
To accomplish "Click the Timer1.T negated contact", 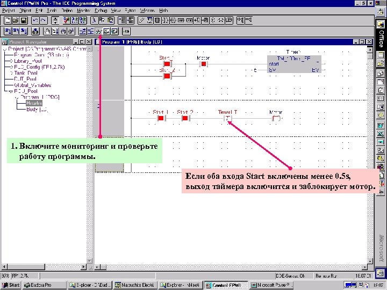I will (x=227, y=118).
